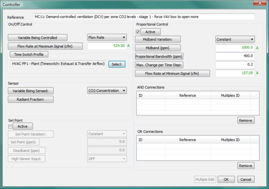Screen dimensions: 269x189
Task: Edit the Proportional Bandwidth value field
Action: click(x=235, y=56)
